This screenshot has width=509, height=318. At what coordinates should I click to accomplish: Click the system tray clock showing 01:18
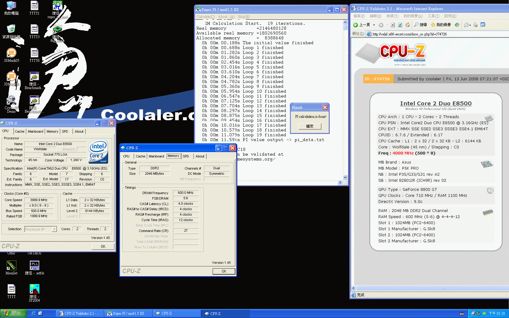pos(497,313)
